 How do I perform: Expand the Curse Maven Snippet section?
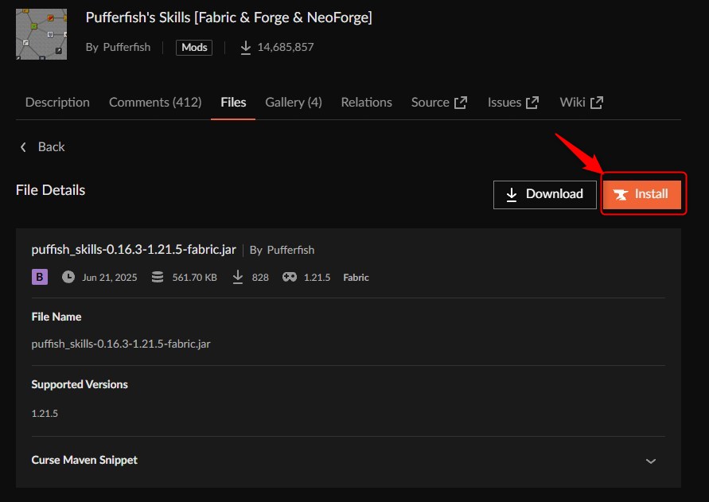[349, 461]
